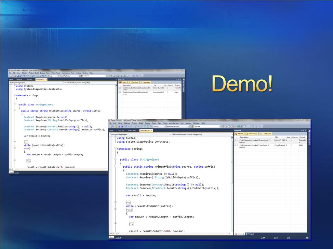
Task: Open the Build menu in background window
Action: point(37,73)
